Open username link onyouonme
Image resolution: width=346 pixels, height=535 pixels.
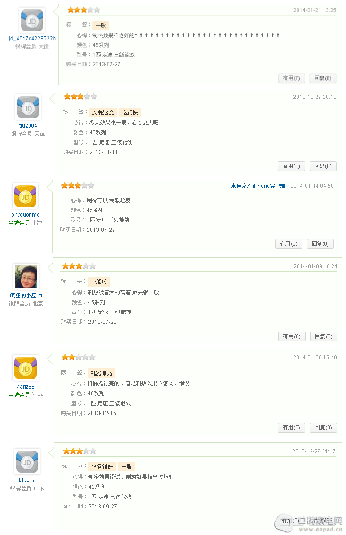26,215
